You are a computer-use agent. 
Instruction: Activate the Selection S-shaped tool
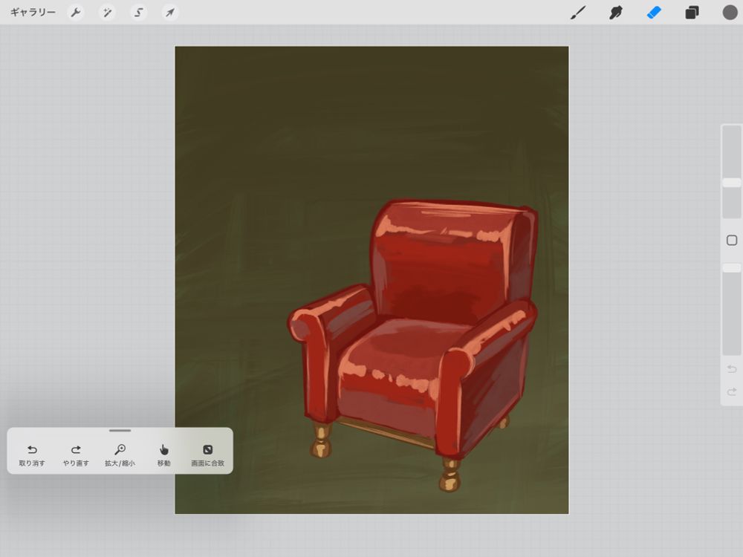coord(138,13)
